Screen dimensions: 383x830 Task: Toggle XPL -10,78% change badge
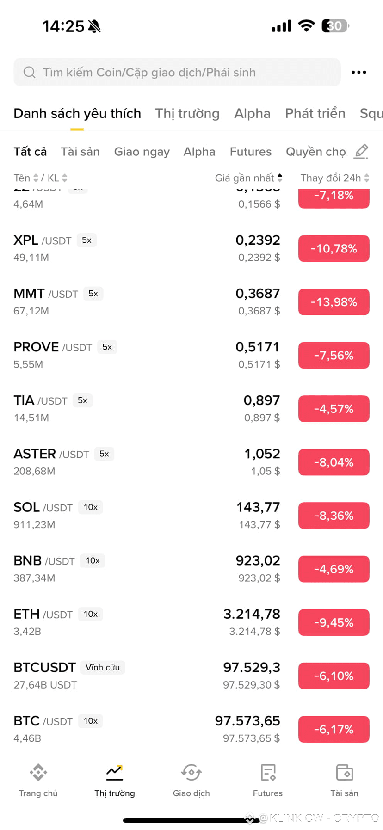(334, 249)
